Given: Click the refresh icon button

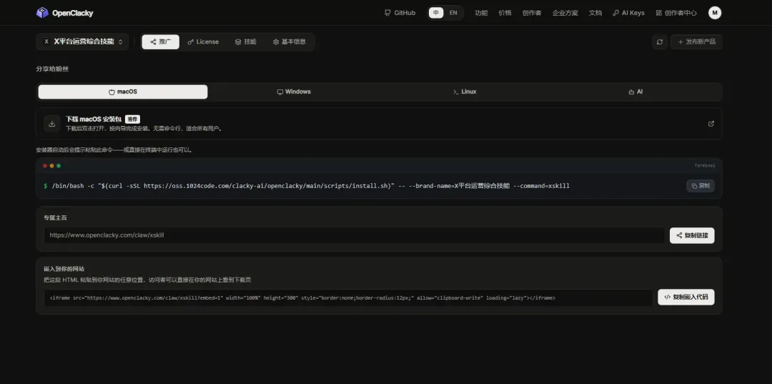Looking at the screenshot, I should (x=660, y=42).
